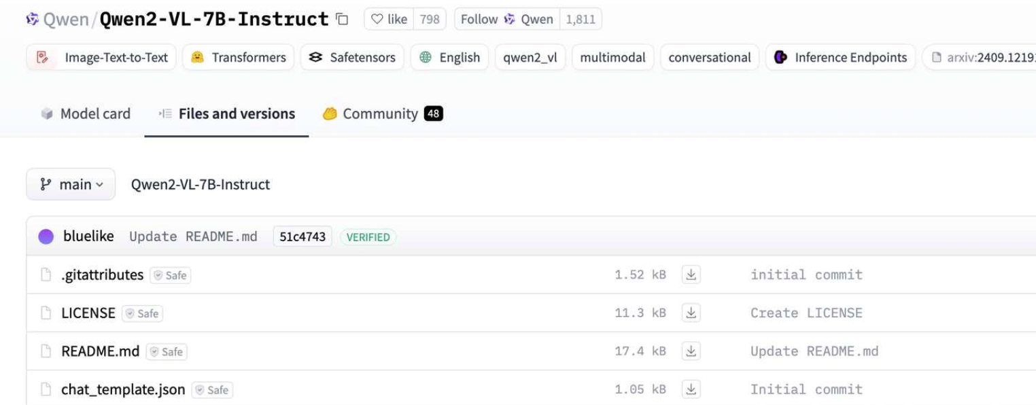
Task: Select the English language tag
Action: point(449,58)
